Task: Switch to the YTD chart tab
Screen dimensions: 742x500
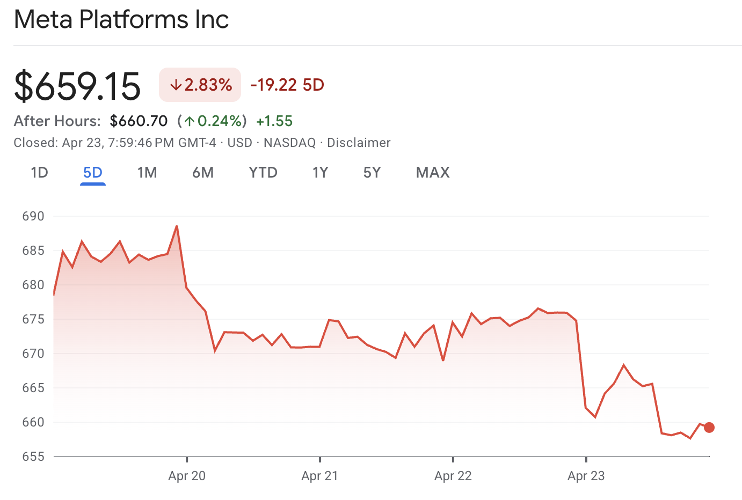Action: point(263,172)
